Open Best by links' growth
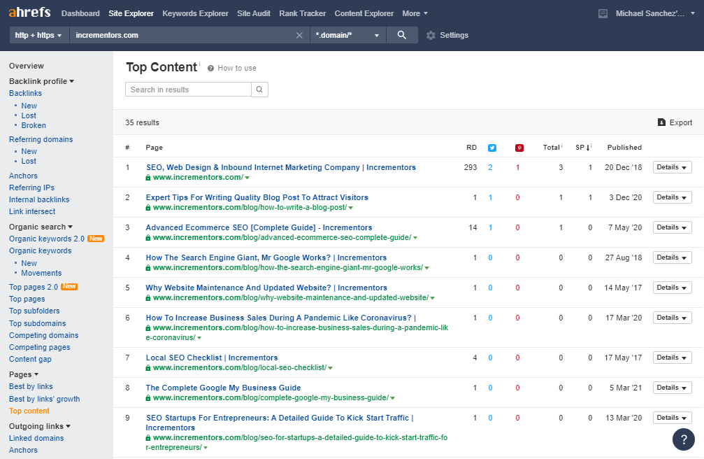Image resolution: width=704 pixels, height=459 pixels. (x=45, y=399)
